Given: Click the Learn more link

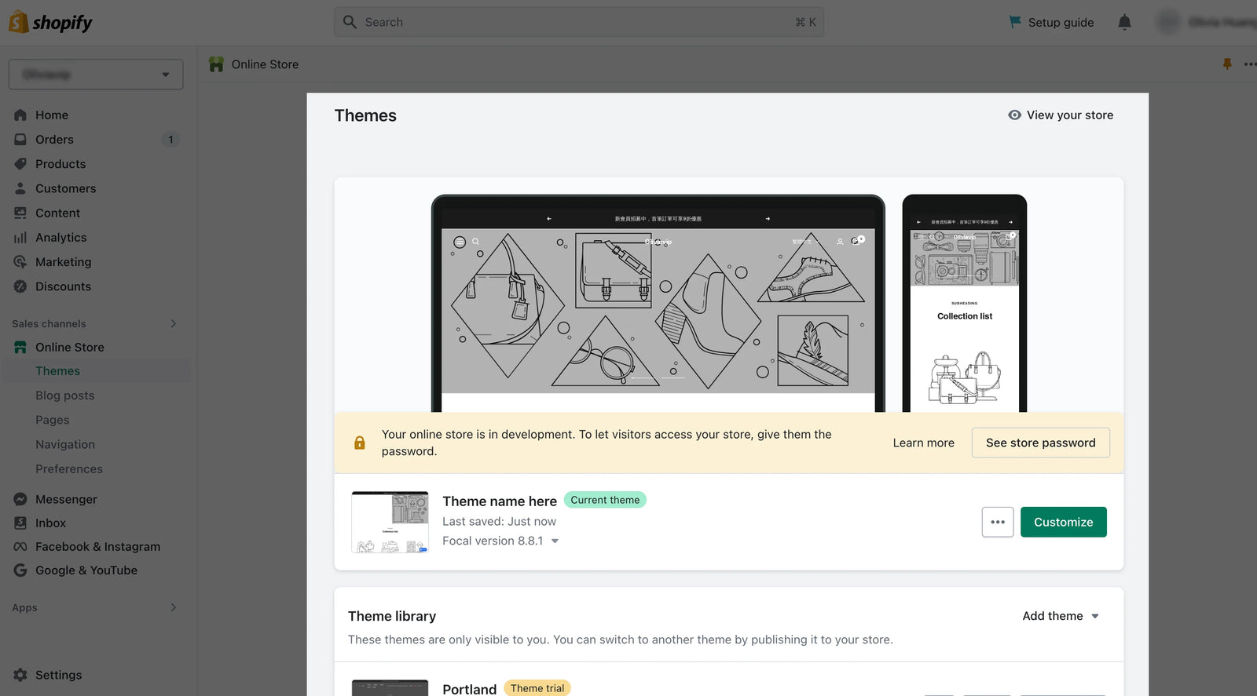Looking at the screenshot, I should (923, 443).
